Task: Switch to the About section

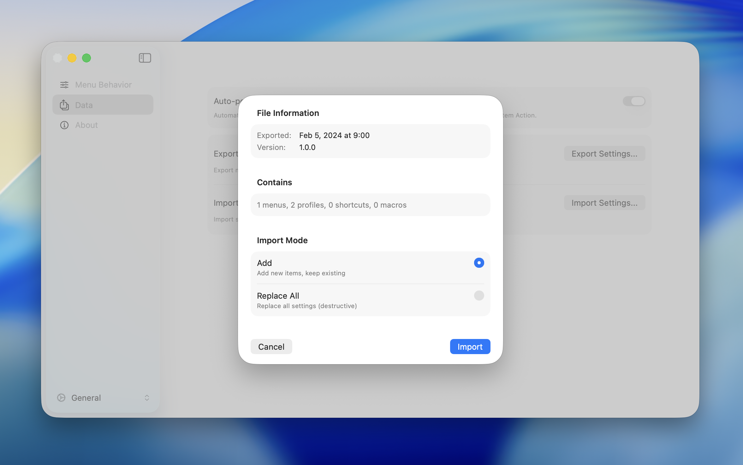Action: pyautogui.click(x=86, y=125)
